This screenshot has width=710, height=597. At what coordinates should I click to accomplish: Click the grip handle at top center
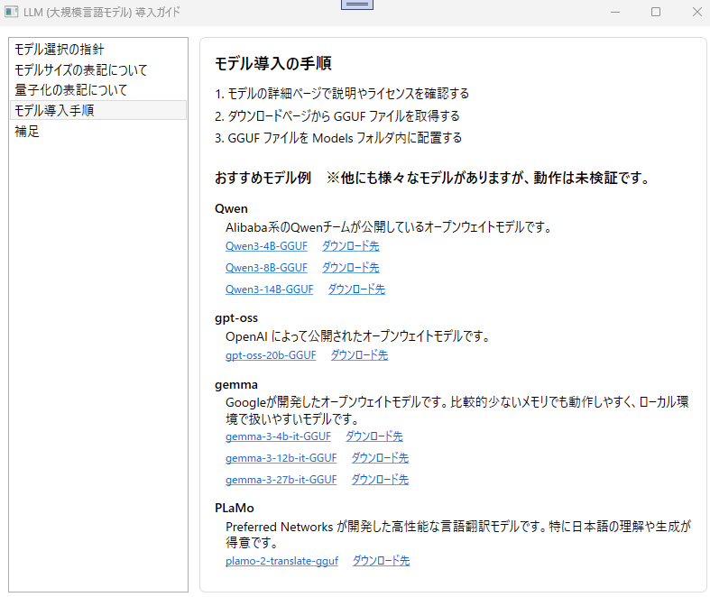(357, 5)
